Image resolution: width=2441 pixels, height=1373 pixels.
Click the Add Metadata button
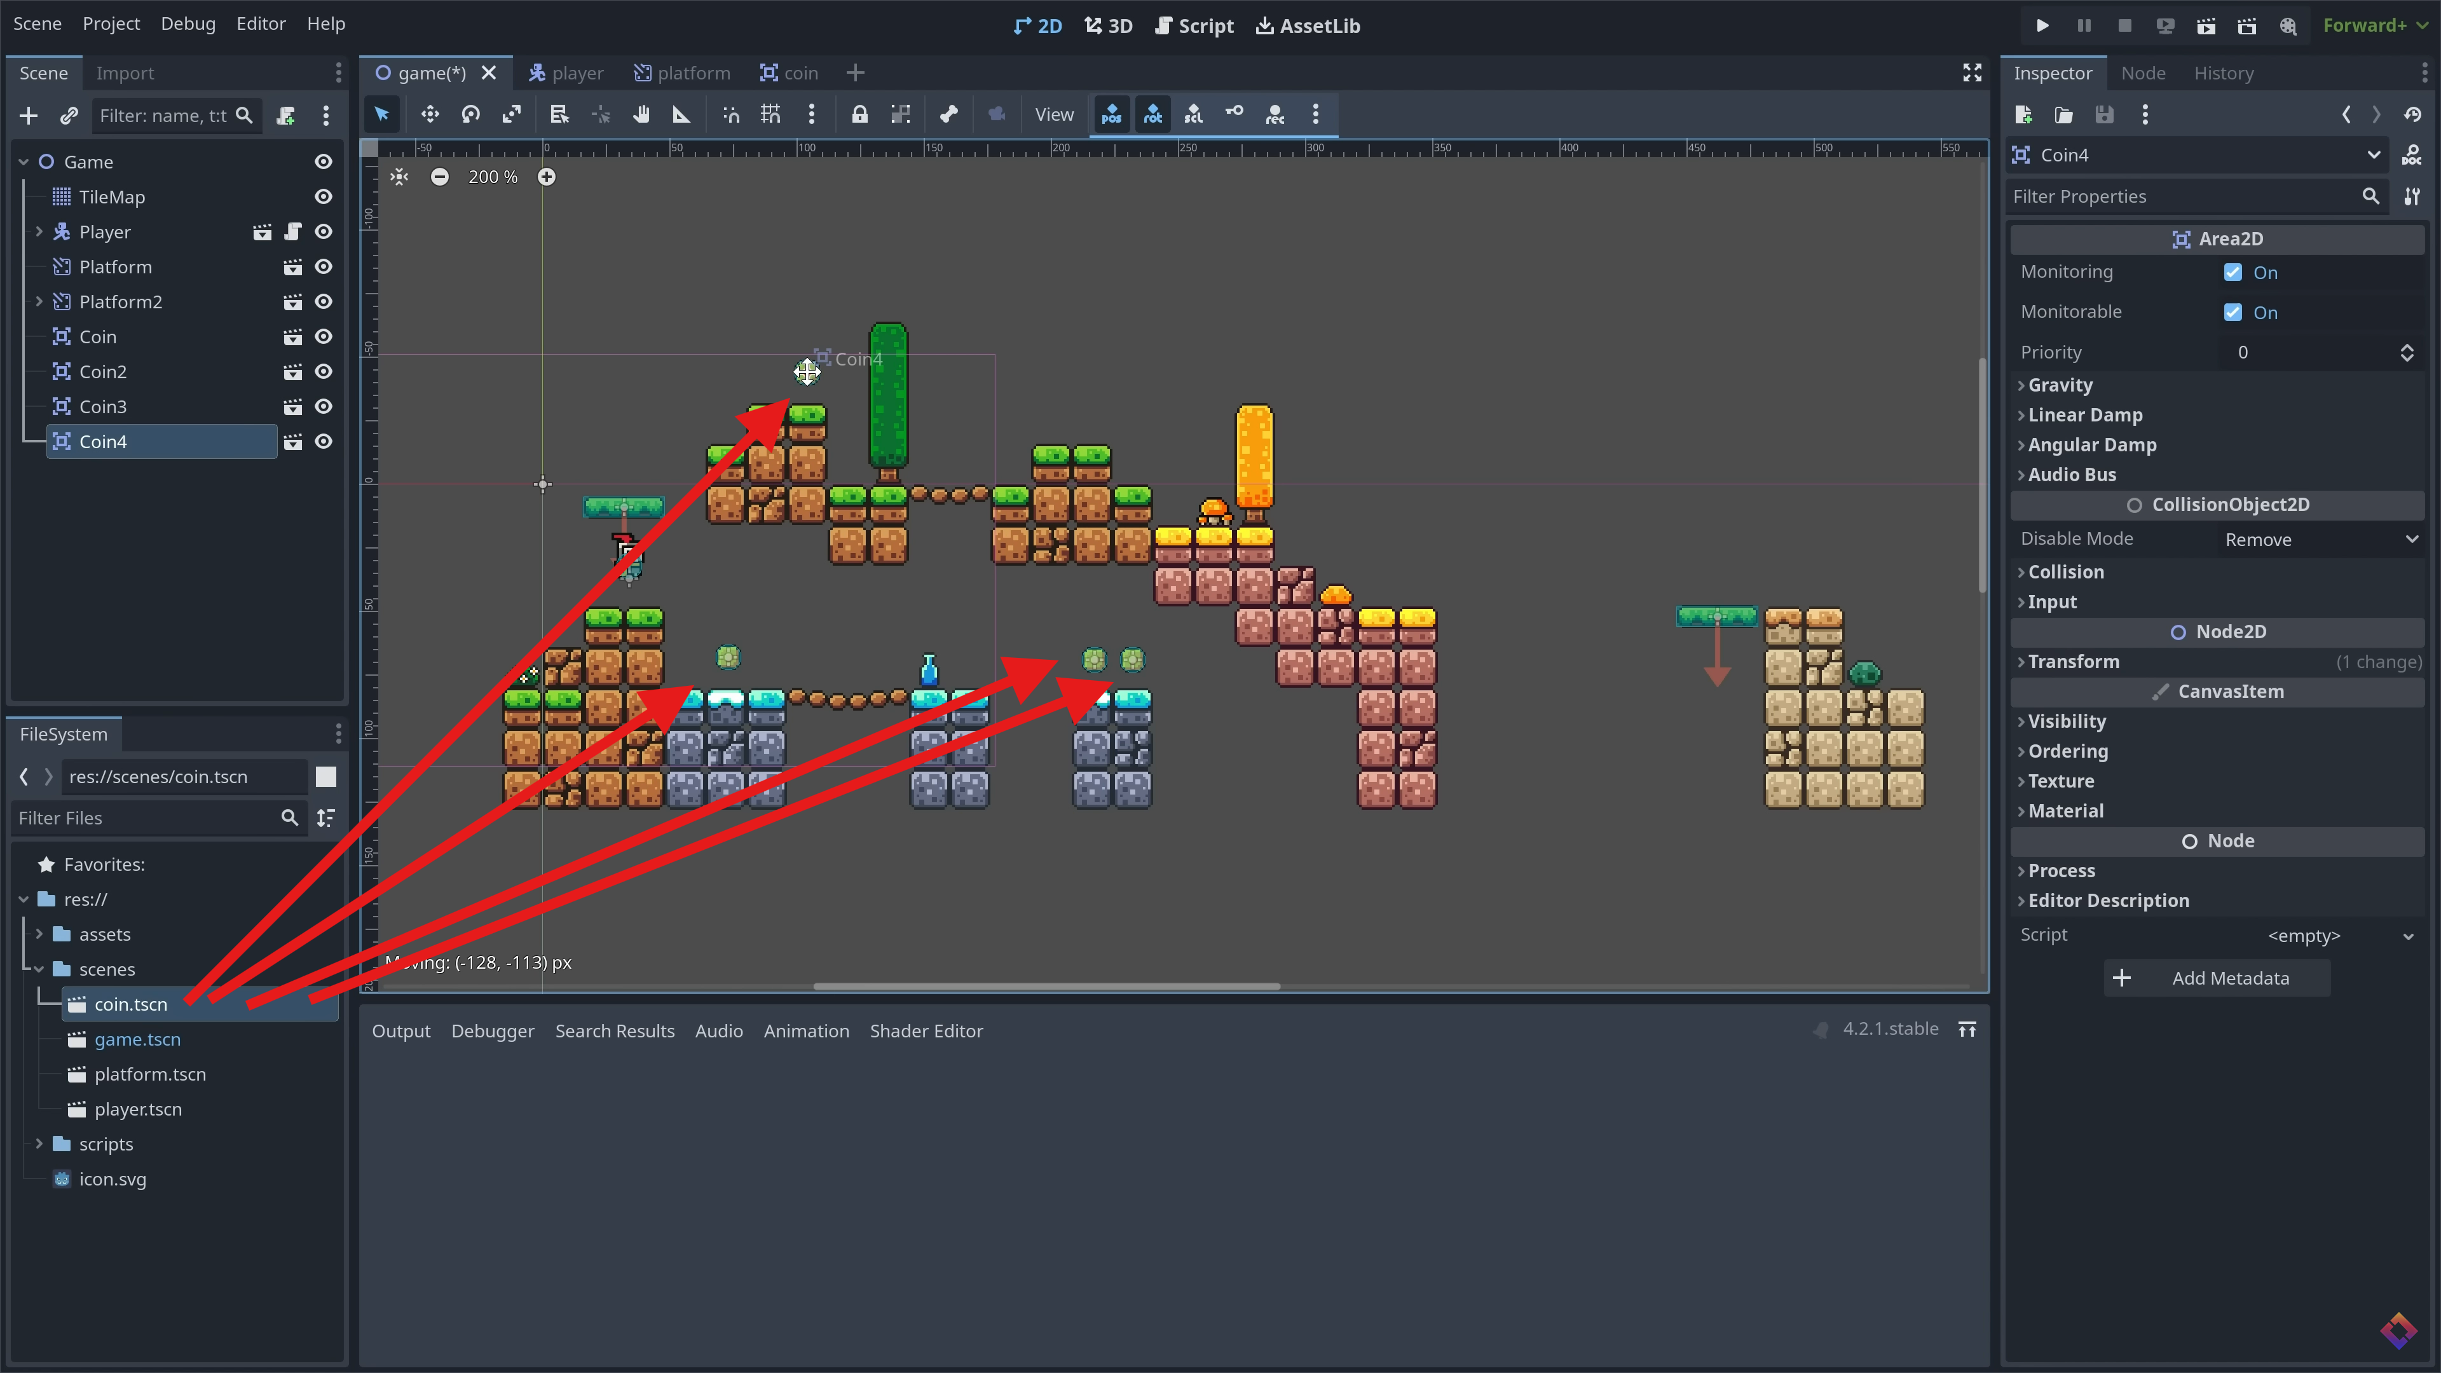2217,978
